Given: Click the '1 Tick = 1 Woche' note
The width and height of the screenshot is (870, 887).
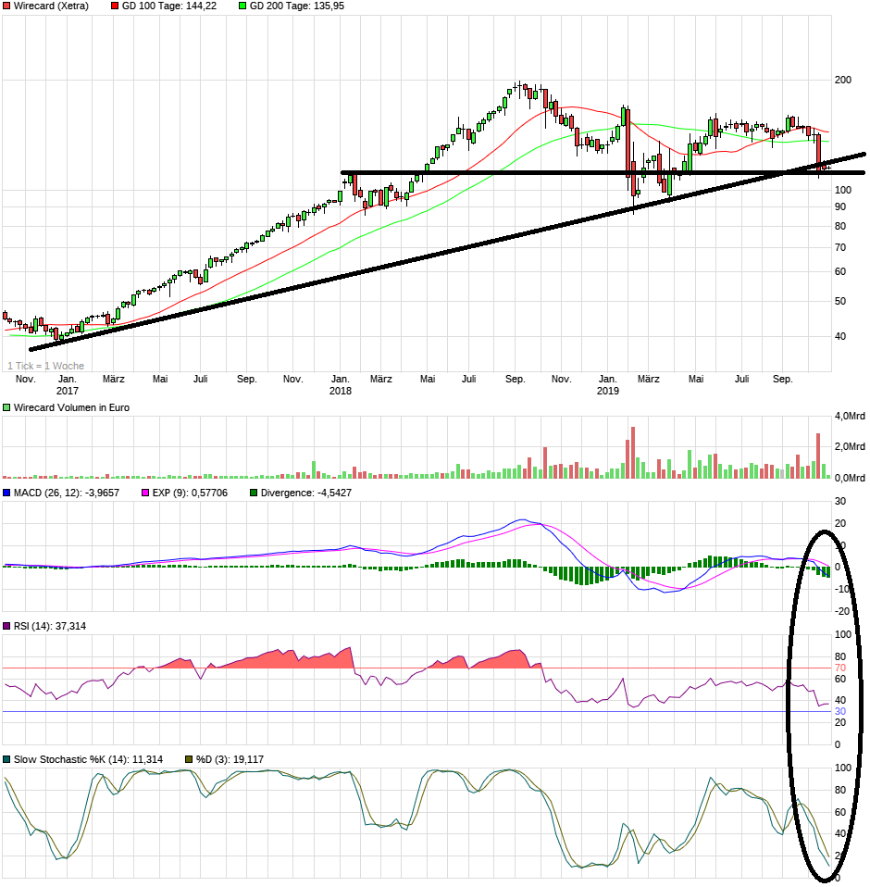Looking at the screenshot, I should [45, 366].
